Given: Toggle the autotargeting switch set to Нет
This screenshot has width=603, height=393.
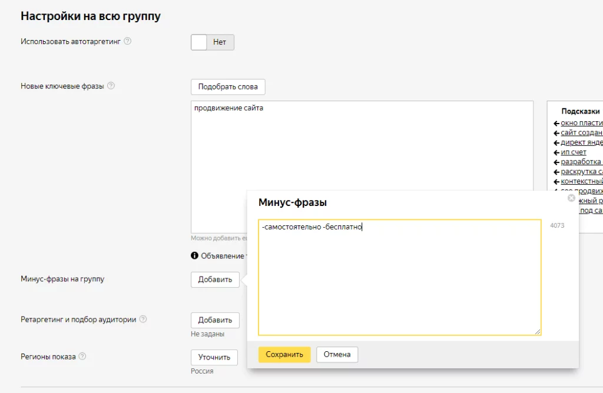Looking at the screenshot, I should click(x=212, y=42).
